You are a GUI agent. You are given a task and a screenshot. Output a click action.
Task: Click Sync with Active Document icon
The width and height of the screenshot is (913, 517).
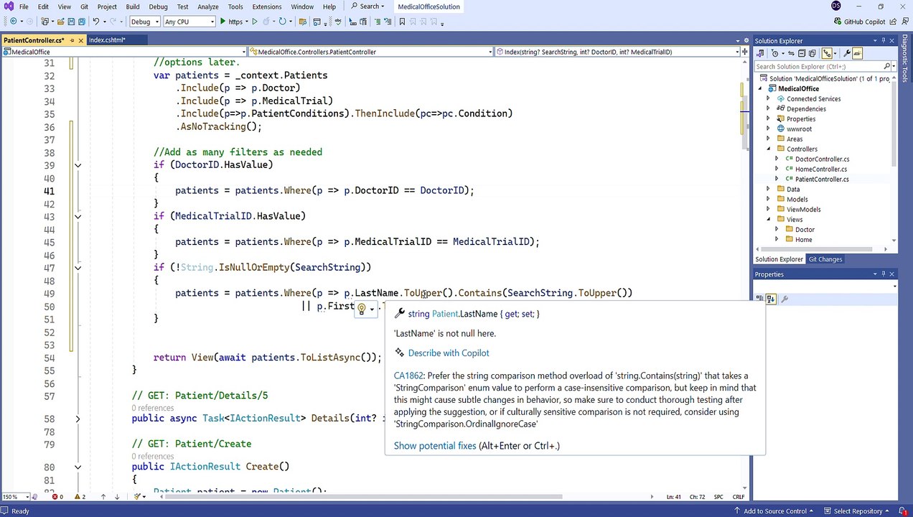tap(791, 53)
